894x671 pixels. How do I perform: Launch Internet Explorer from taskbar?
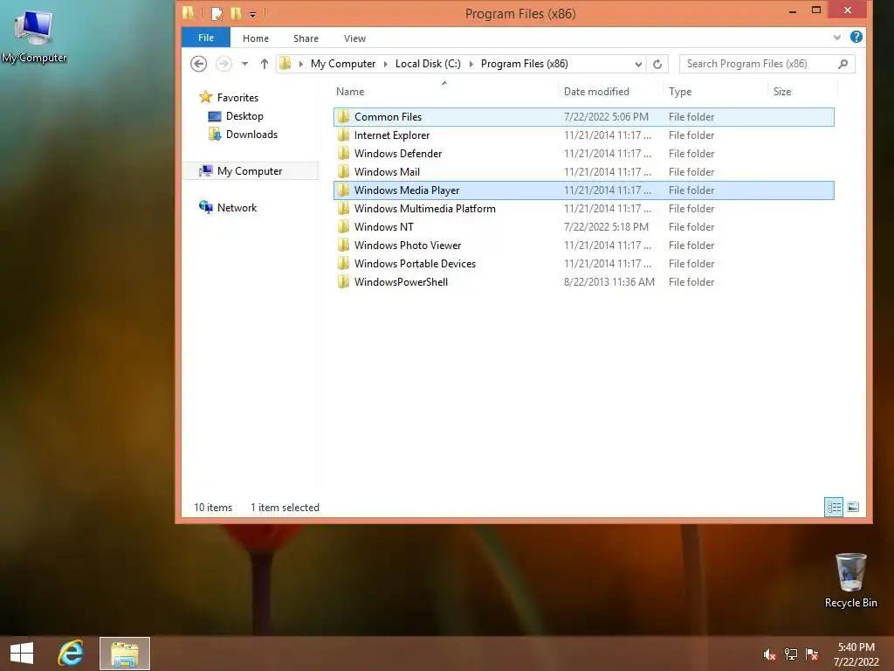(71, 654)
